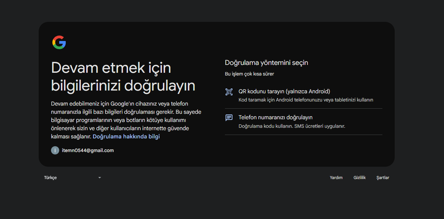Click 'Devam etmek için bilgilerinizi doğrulayın' heading

tap(123, 77)
